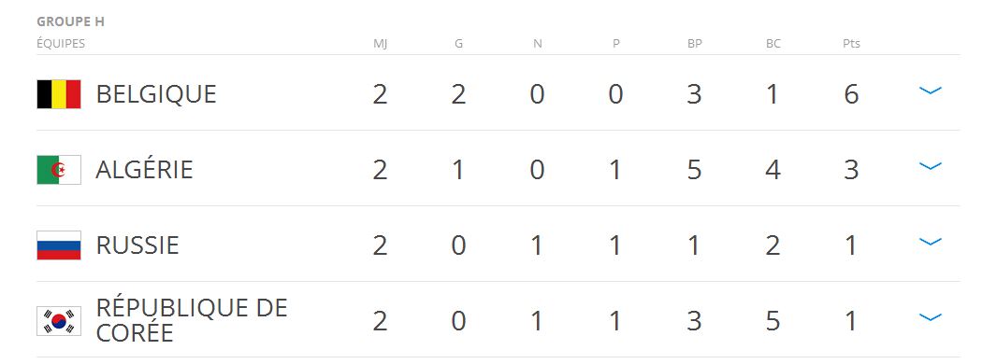Select Algérie's goals-for value 5
Screen dimensions: 982x364
pos(694,171)
